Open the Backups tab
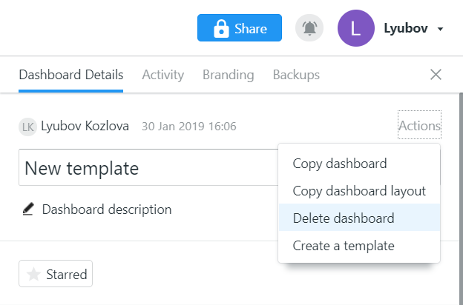Screen dimensions: 463x305 (x=296, y=75)
